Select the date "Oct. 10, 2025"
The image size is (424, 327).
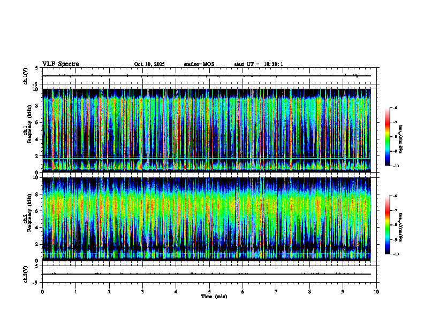149,64
